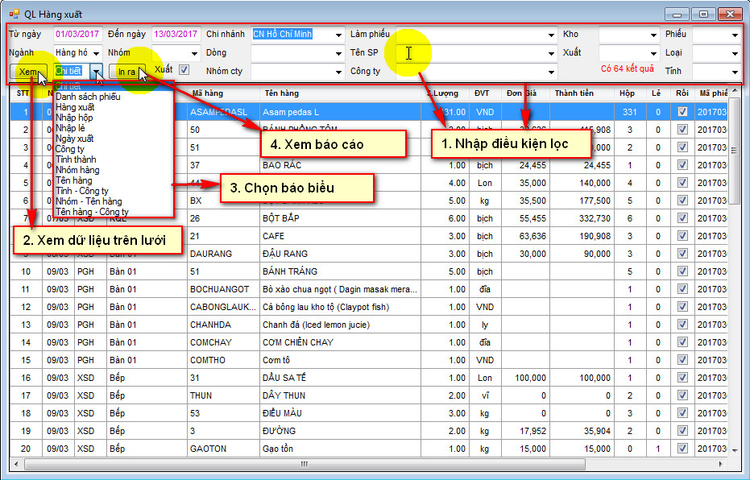
Task: Toggle Rồi checkbox for BAO RÁC row
Action: tap(682, 165)
